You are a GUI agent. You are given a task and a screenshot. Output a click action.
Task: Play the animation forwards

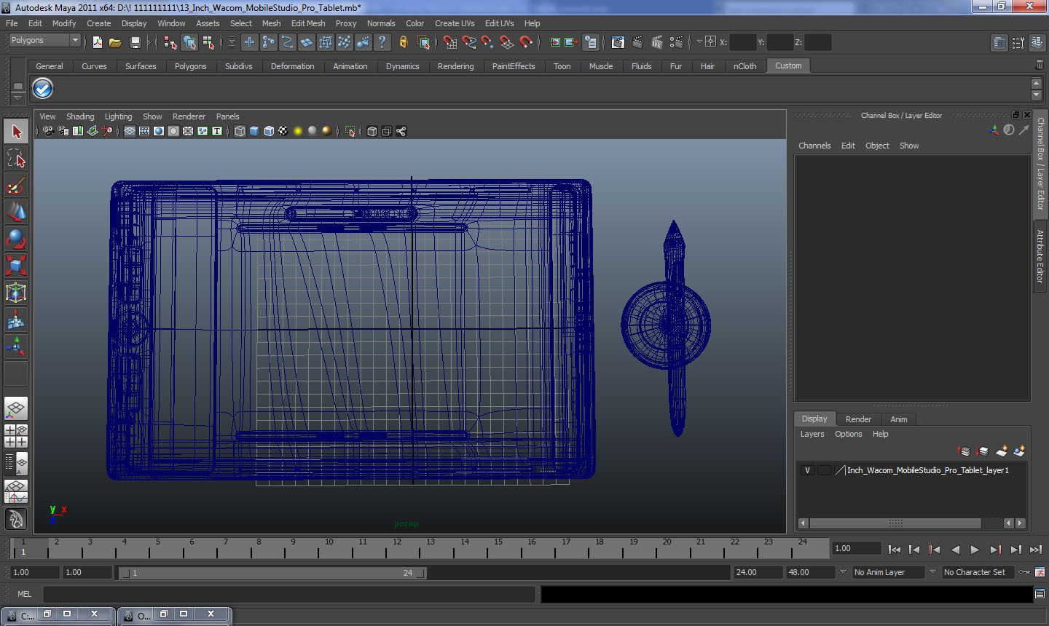click(x=975, y=550)
